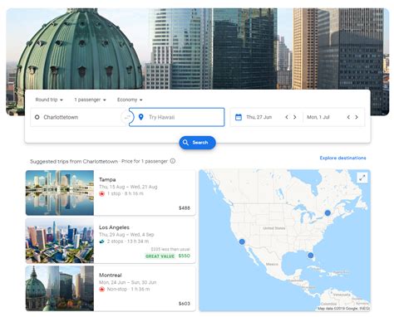Move departure date one day earlier
Image resolution: width=394 pixels, height=317 pixels.
point(287,117)
